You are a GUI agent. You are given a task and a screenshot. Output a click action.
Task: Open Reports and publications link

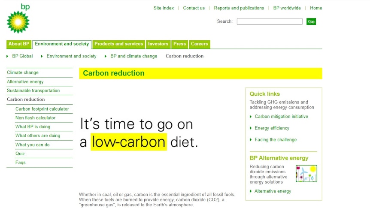(239, 8)
